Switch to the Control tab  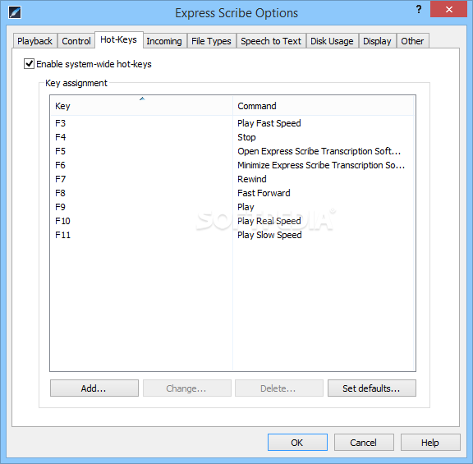[x=76, y=41]
